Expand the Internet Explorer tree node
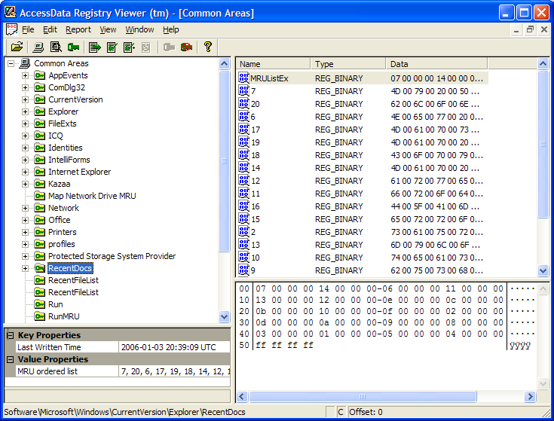 pos(25,172)
